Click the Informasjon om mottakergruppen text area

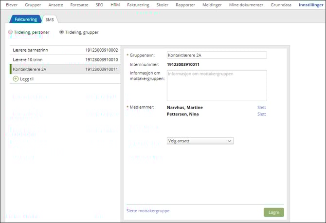tap(217, 85)
